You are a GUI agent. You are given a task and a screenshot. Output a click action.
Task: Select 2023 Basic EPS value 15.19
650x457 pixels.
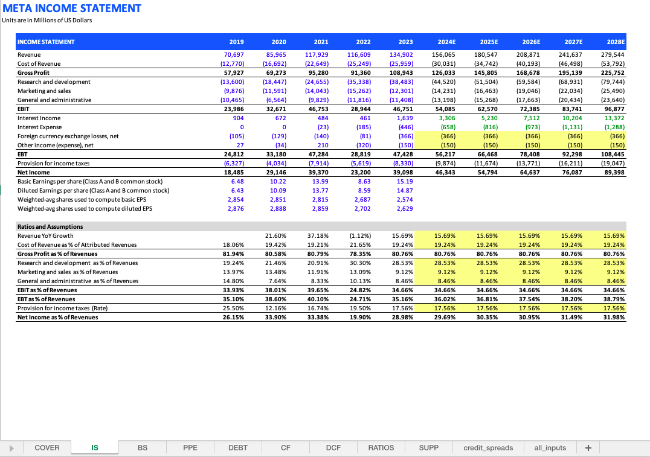click(x=405, y=182)
